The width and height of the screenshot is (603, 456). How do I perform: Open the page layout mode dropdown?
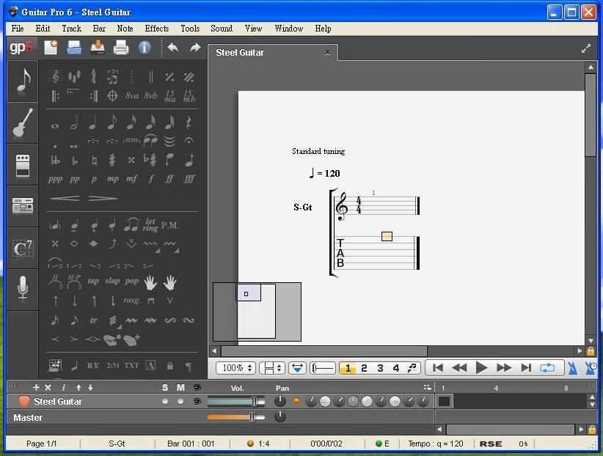(272, 368)
